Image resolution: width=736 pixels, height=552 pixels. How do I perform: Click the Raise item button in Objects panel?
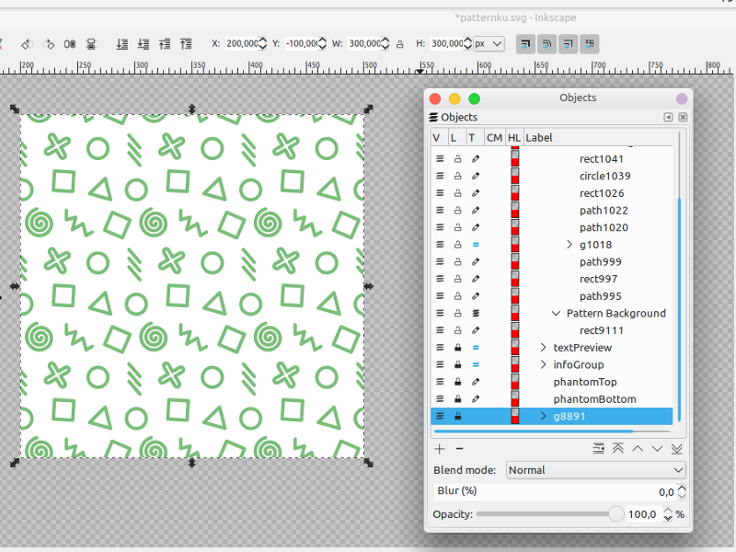click(637, 449)
